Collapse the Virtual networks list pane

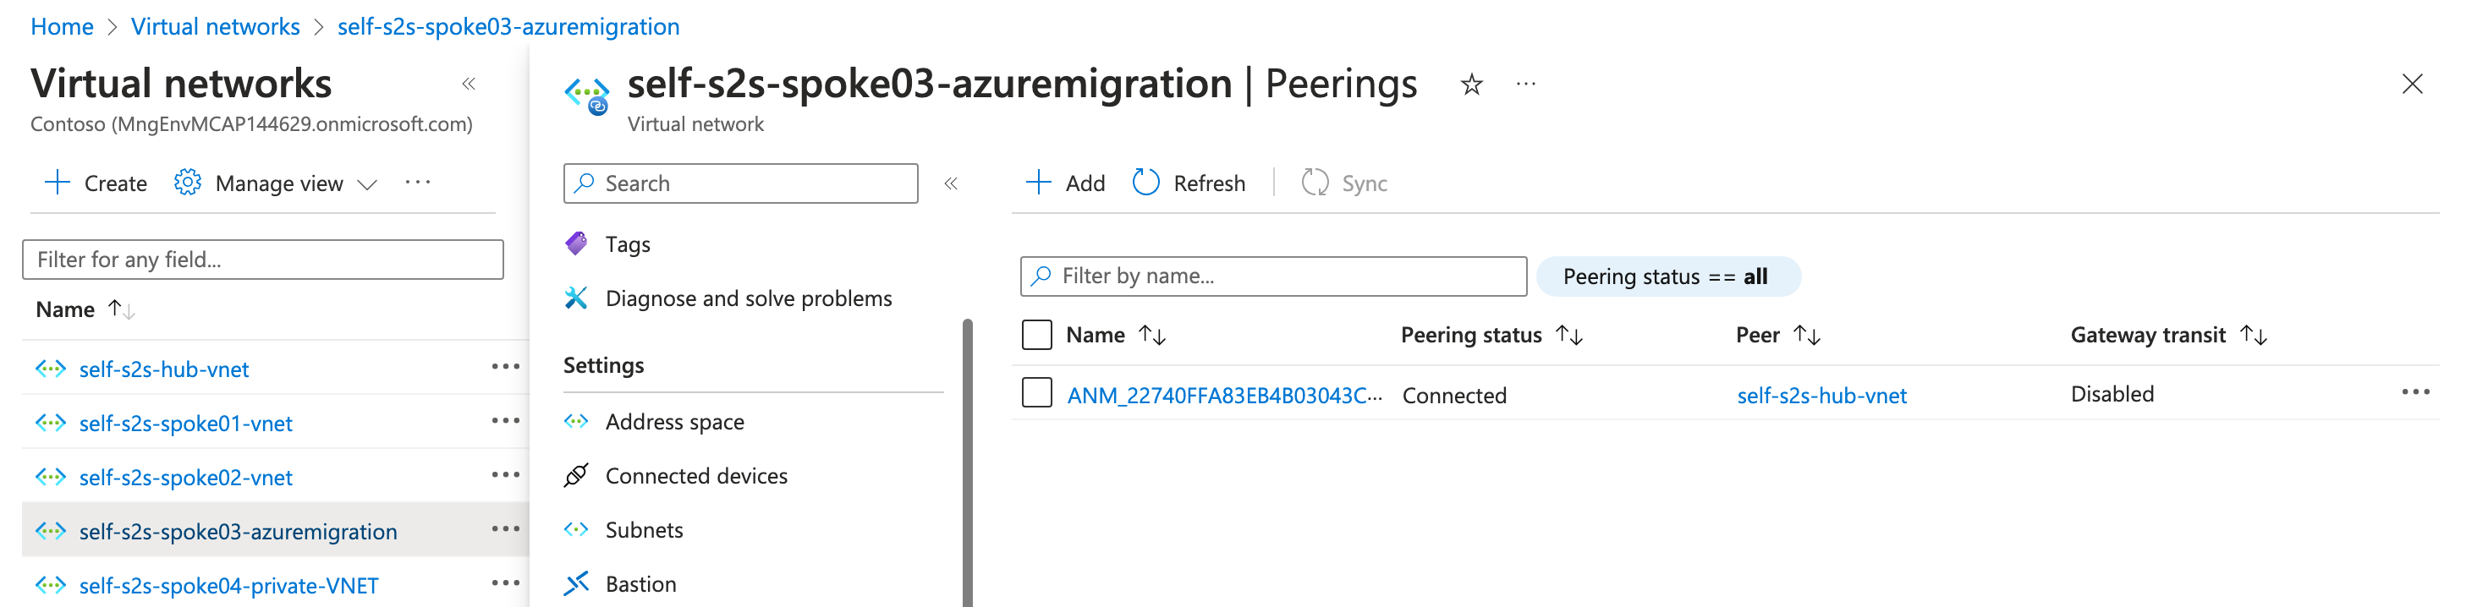coord(469,85)
